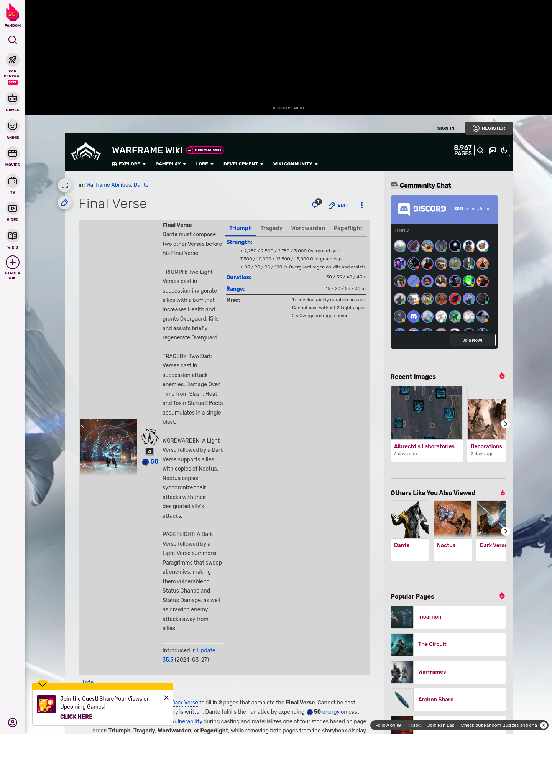Image resolution: width=552 pixels, height=767 pixels.
Task: Click the Warframe lotus wiki logo
Action: (86, 151)
